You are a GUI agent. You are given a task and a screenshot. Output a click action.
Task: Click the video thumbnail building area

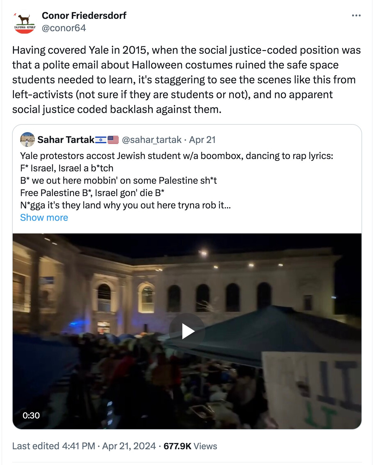click(x=187, y=284)
